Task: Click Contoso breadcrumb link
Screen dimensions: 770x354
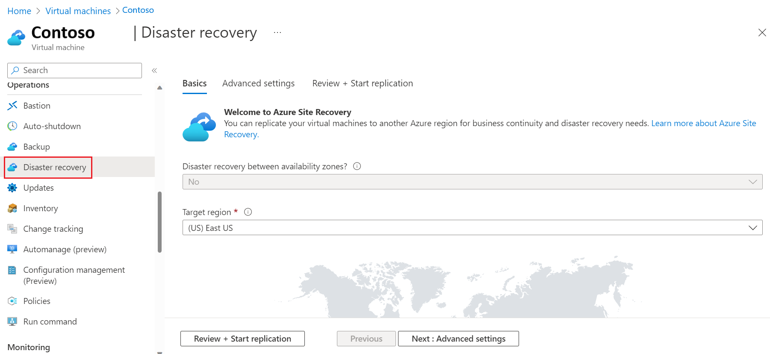Action: [138, 10]
